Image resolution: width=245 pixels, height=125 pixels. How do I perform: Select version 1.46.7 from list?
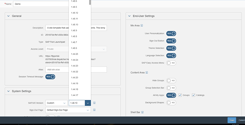[80, 42]
